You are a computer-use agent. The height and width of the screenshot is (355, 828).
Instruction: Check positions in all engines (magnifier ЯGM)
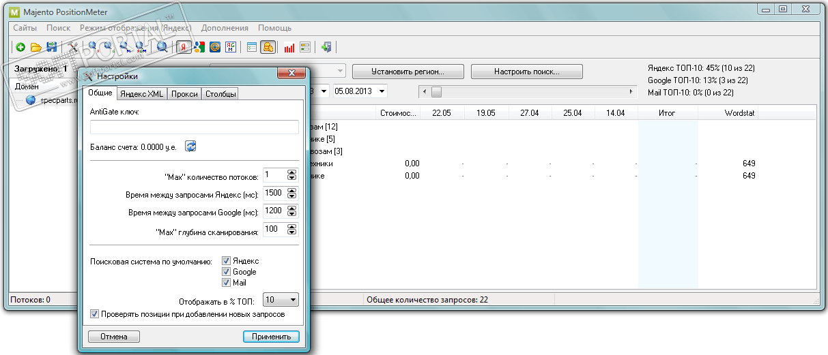pos(141,47)
